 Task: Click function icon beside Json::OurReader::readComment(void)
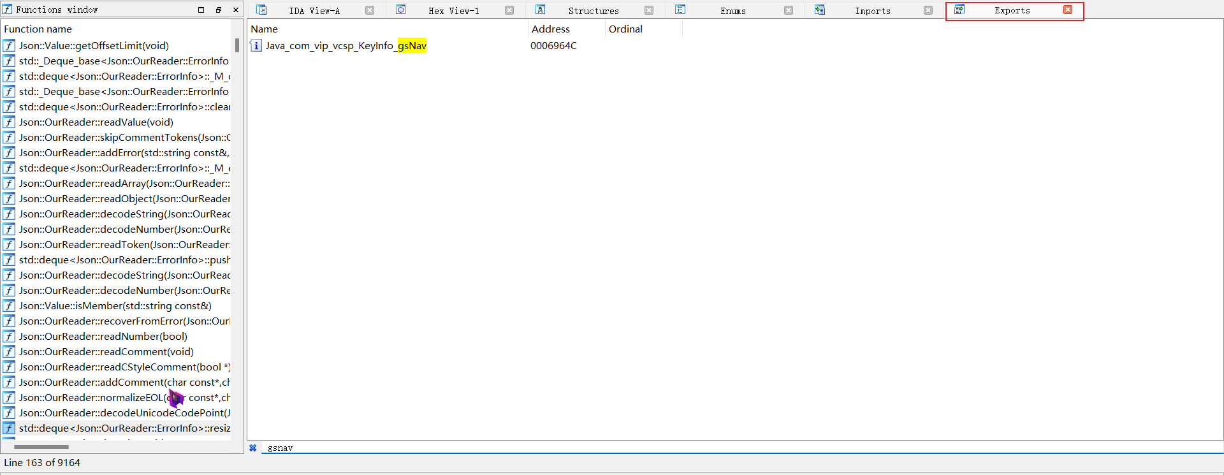[9, 352]
